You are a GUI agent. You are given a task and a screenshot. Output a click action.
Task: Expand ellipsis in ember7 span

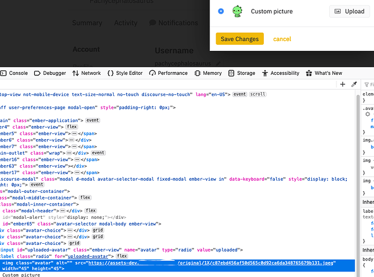coord(74,146)
